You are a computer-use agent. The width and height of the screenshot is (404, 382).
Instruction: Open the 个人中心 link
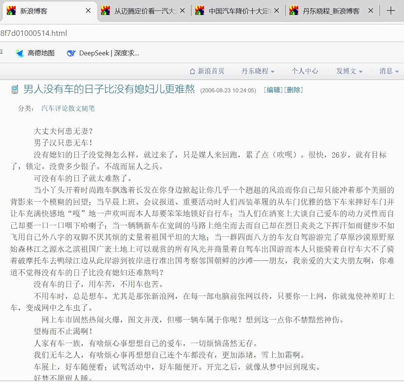click(x=305, y=71)
